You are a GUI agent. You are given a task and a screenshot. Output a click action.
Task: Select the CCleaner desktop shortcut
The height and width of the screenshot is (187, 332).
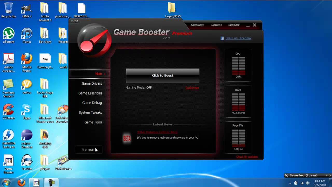pos(9,112)
